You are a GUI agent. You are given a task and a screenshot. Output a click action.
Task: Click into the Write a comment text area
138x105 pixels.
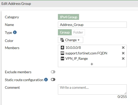(92, 89)
